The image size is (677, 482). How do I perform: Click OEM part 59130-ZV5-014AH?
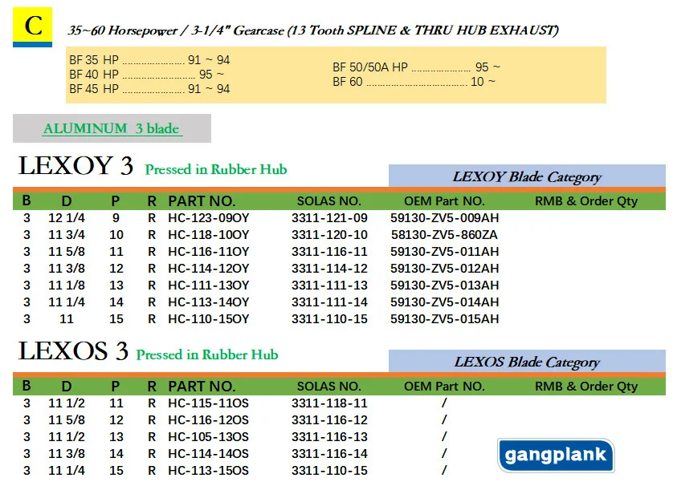pyautogui.click(x=445, y=302)
